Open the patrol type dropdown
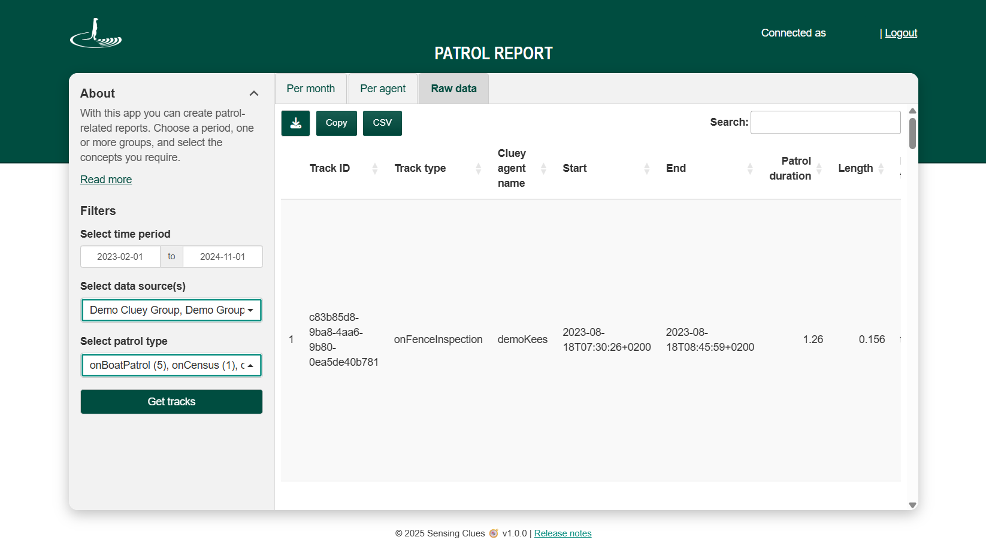The height and width of the screenshot is (543, 986). pos(171,365)
